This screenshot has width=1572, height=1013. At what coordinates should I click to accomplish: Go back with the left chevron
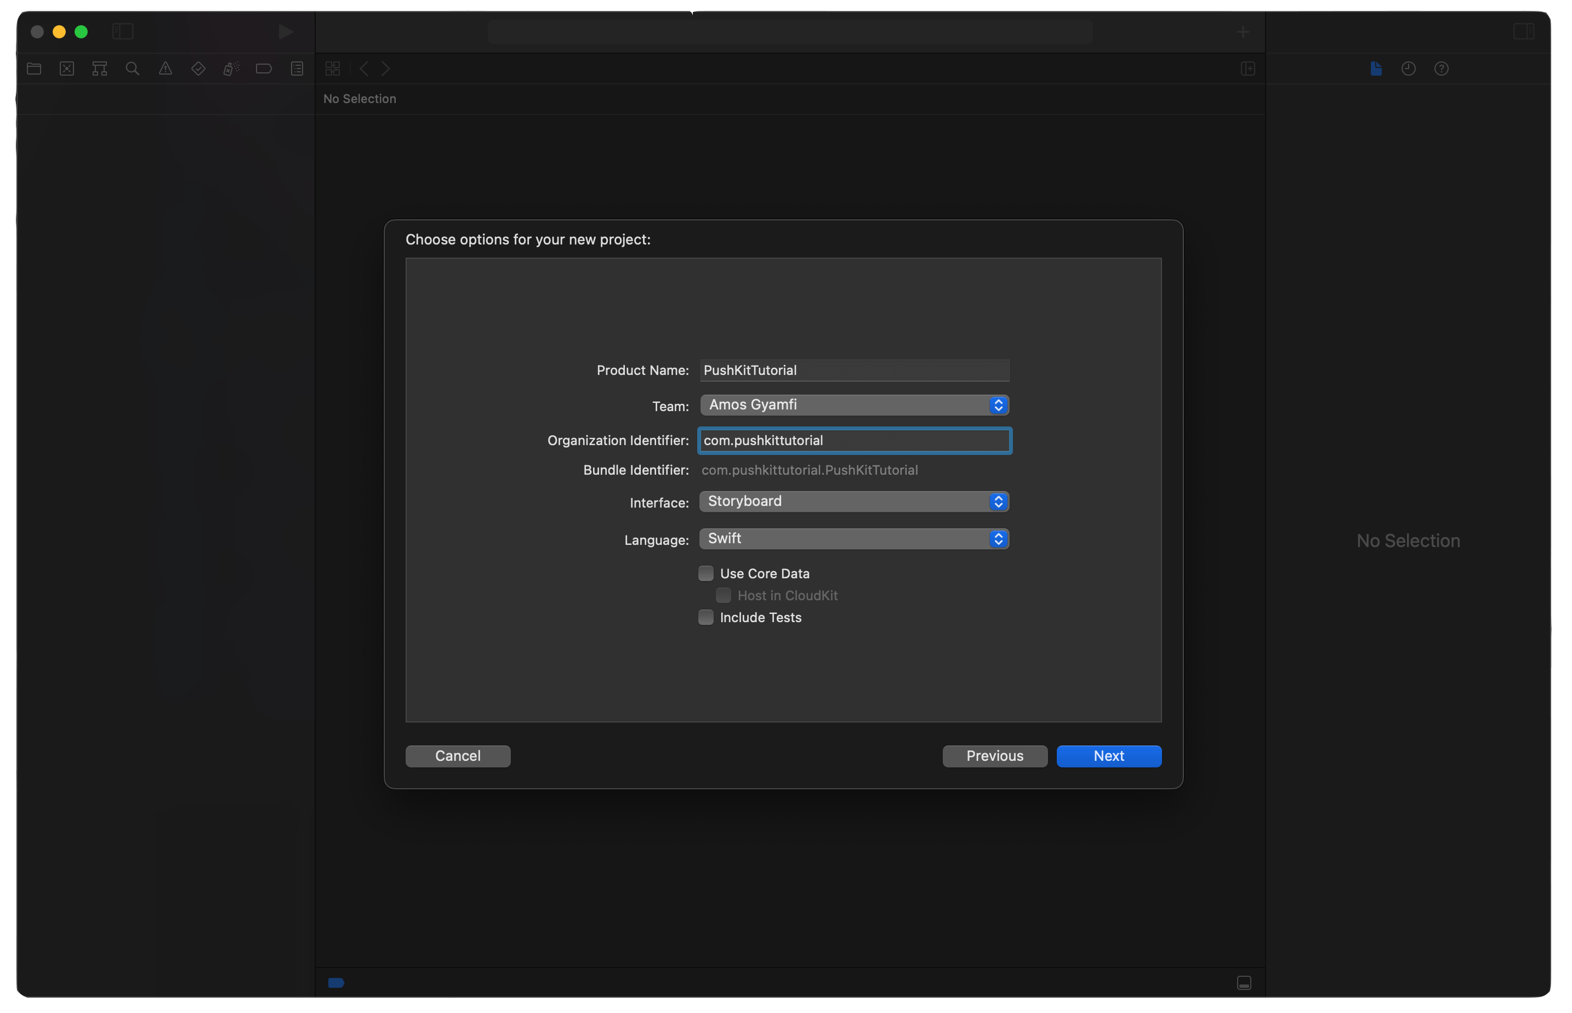point(364,69)
